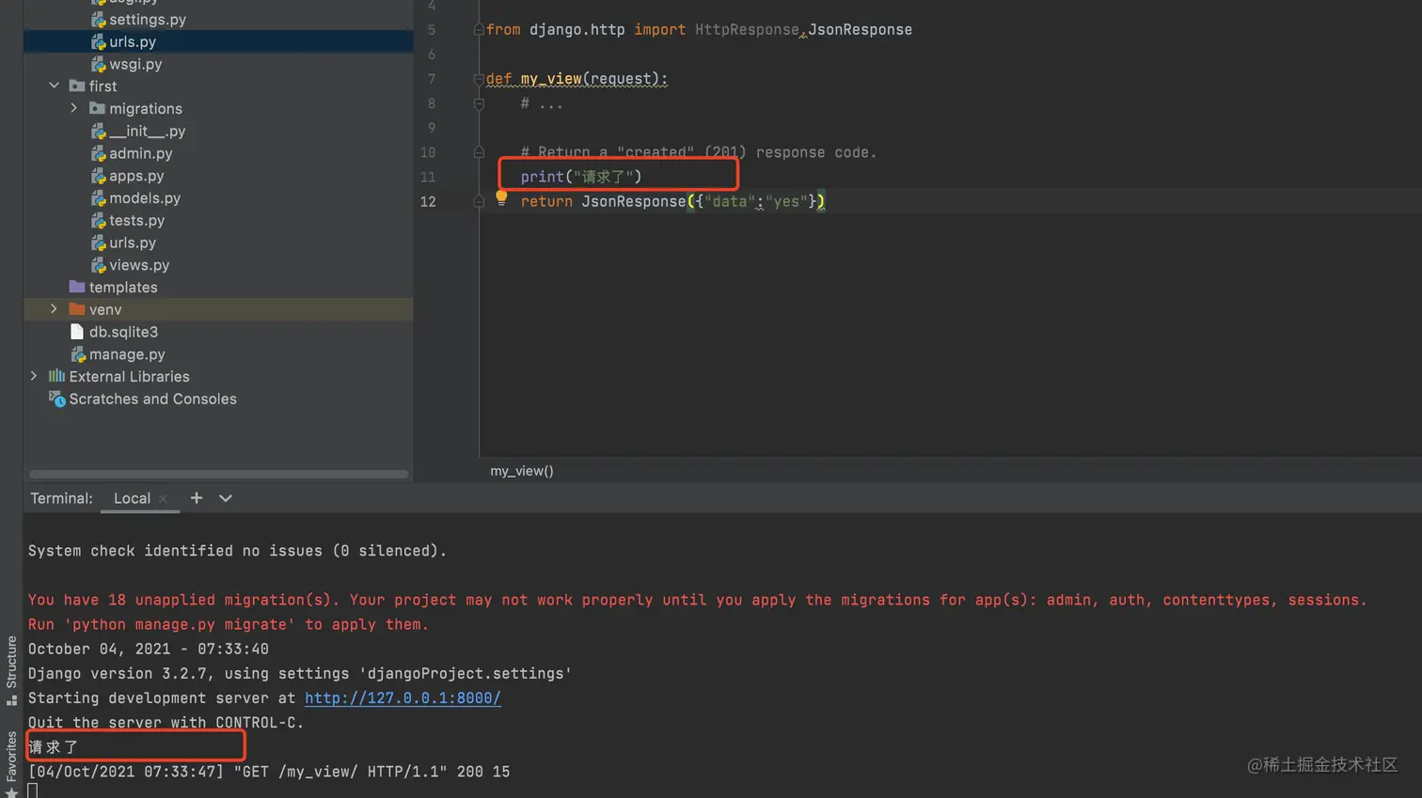
Task: Expand External Libraries node
Action: click(x=34, y=377)
